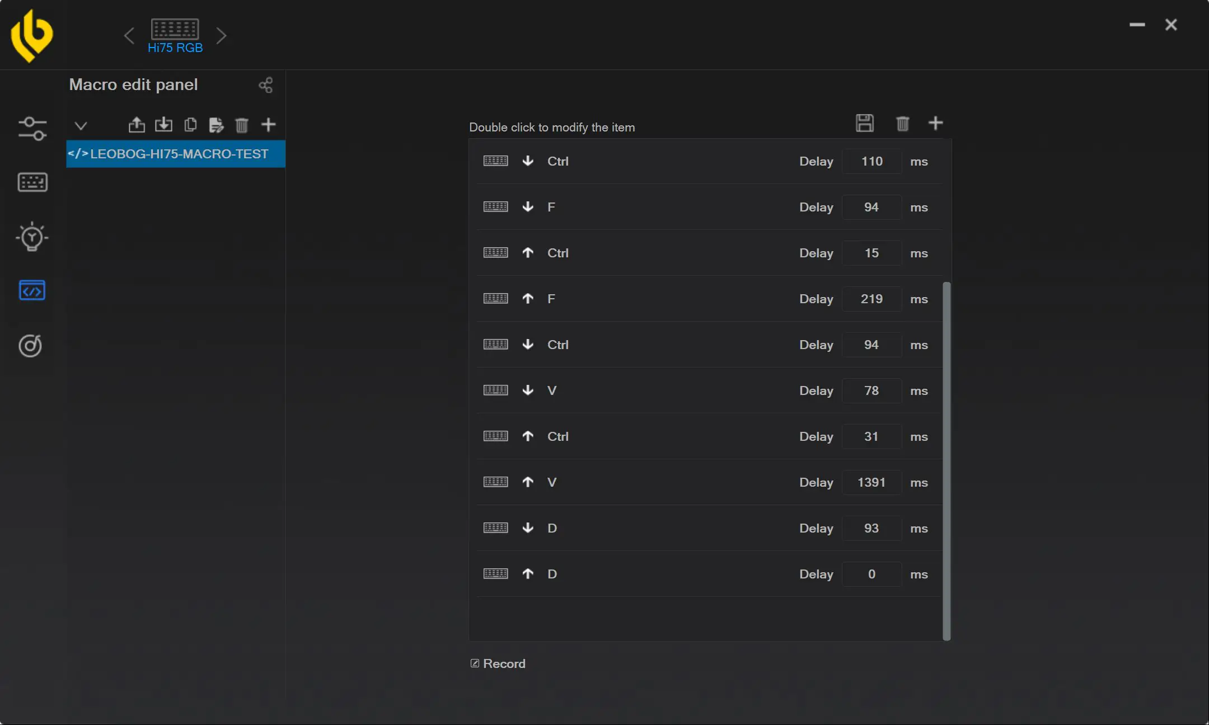Add a new macro with plus icon
This screenshot has height=725, width=1209.
(269, 124)
